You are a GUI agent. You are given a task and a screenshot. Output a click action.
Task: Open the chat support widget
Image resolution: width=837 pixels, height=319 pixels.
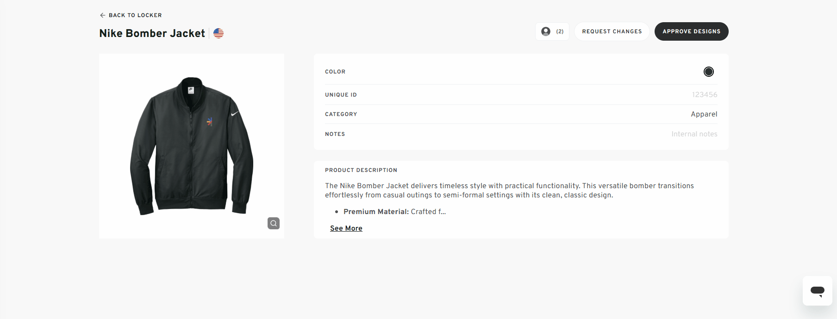tap(818, 291)
